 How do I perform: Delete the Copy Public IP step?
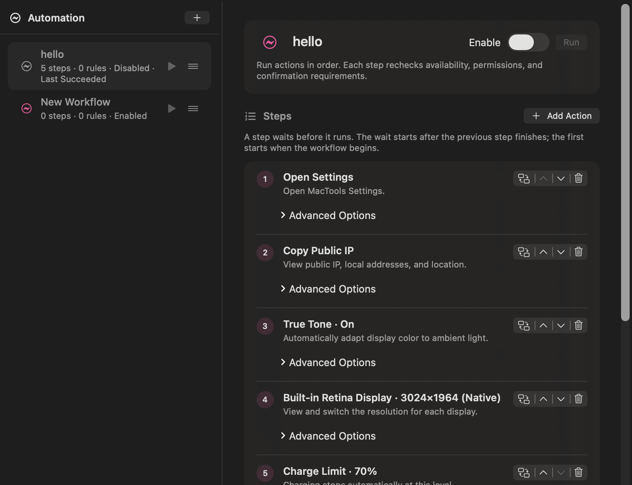579,252
